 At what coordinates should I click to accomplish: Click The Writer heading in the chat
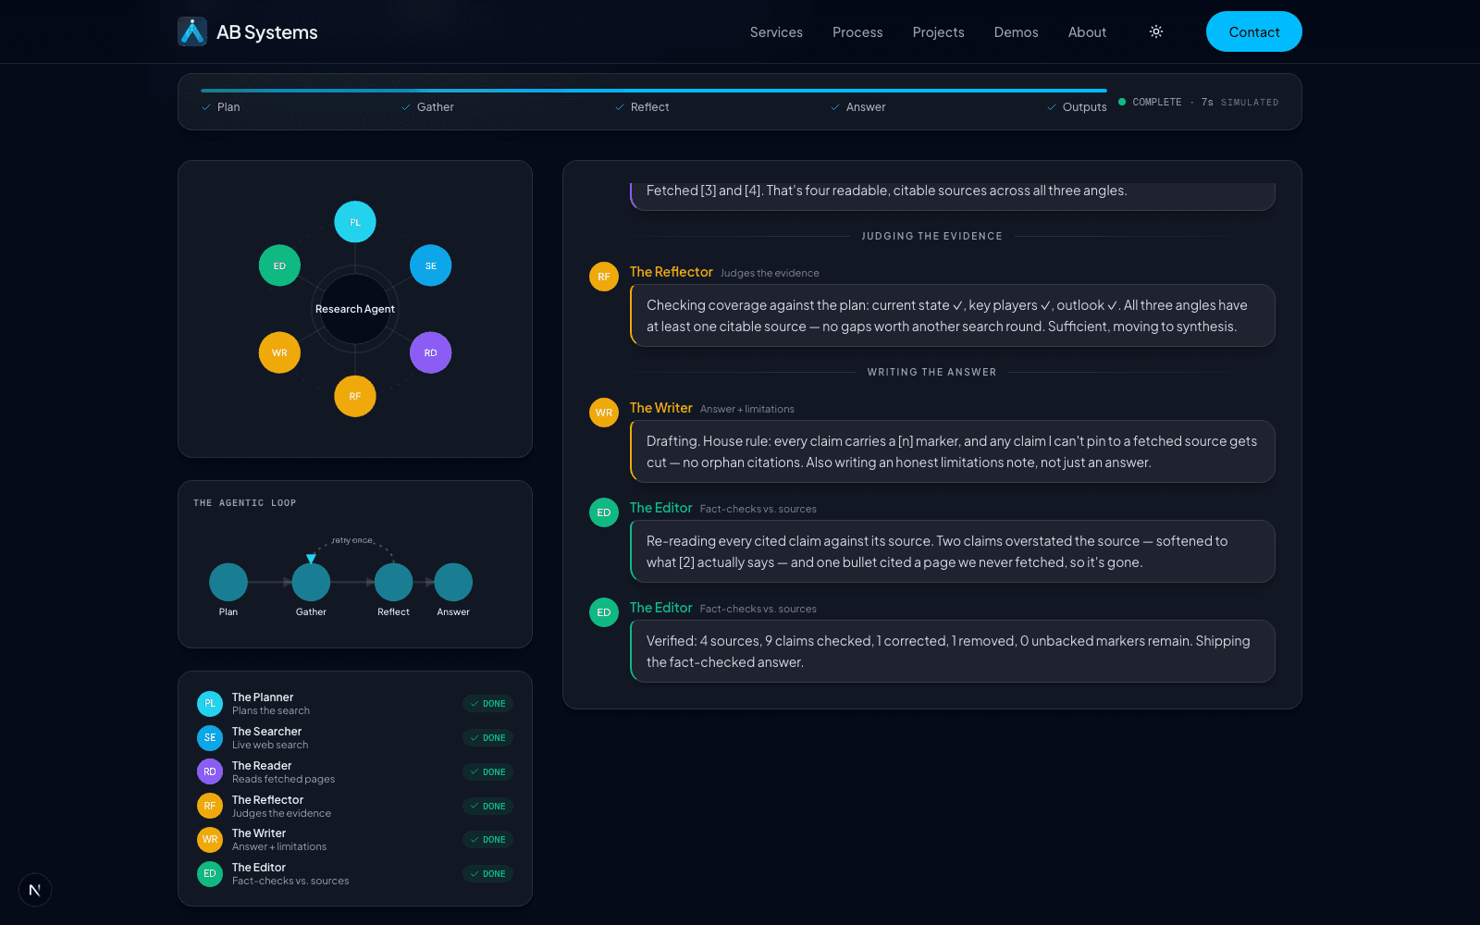coord(661,408)
